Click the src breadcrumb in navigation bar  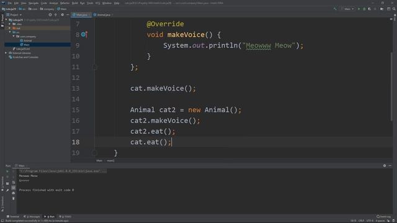point(22,9)
